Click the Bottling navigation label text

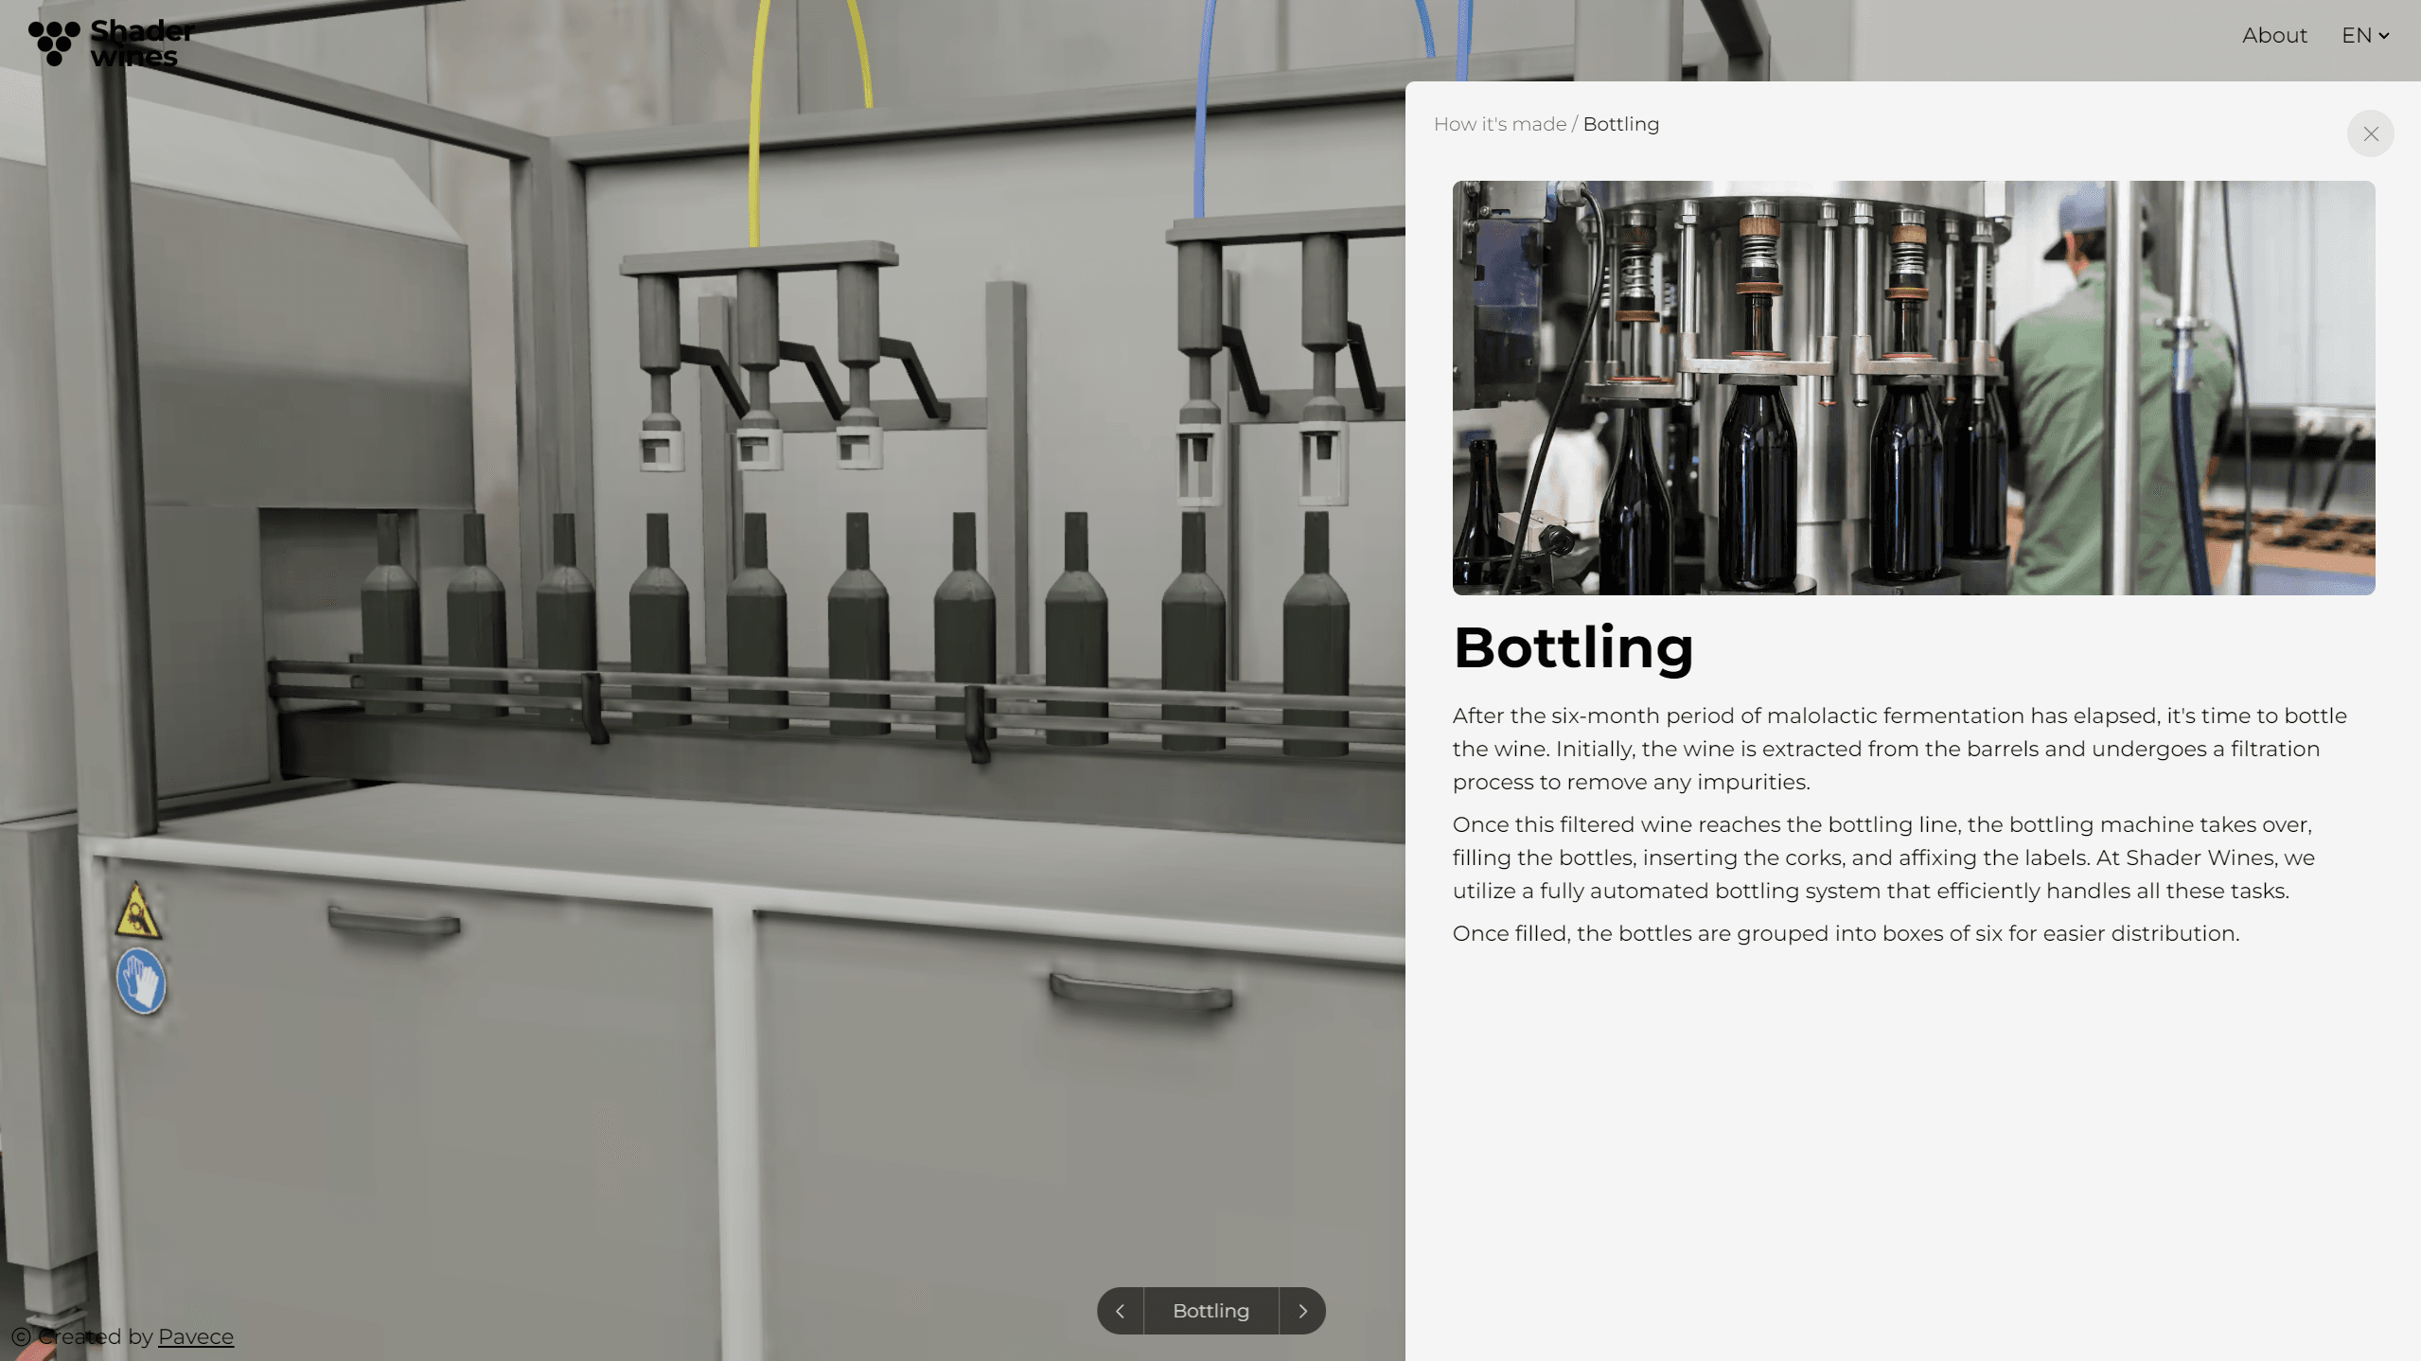click(1210, 1310)
